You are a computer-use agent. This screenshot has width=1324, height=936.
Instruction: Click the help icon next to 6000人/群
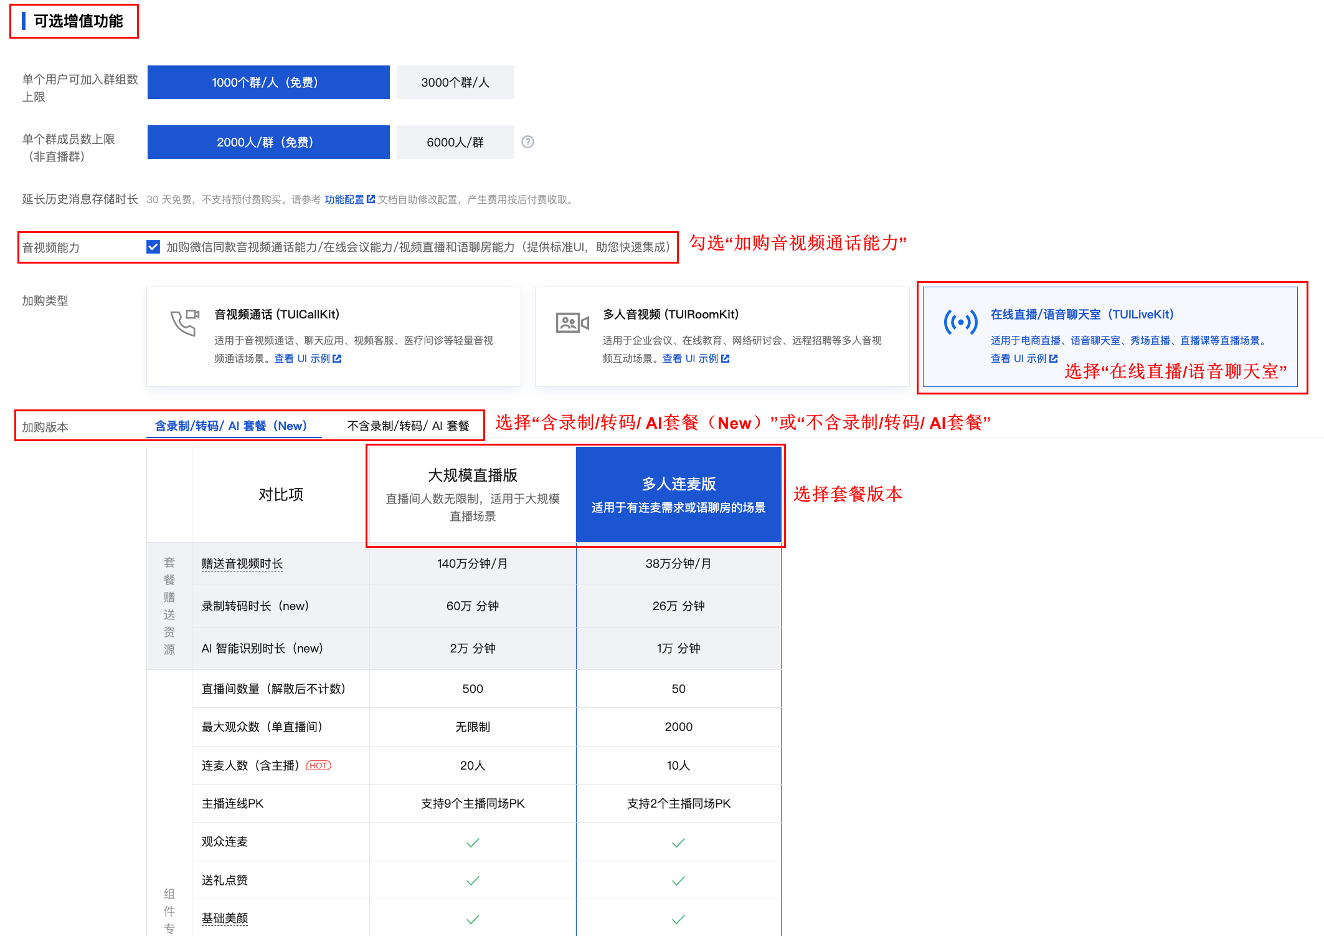pyautogui.click(x=527, y=142)
